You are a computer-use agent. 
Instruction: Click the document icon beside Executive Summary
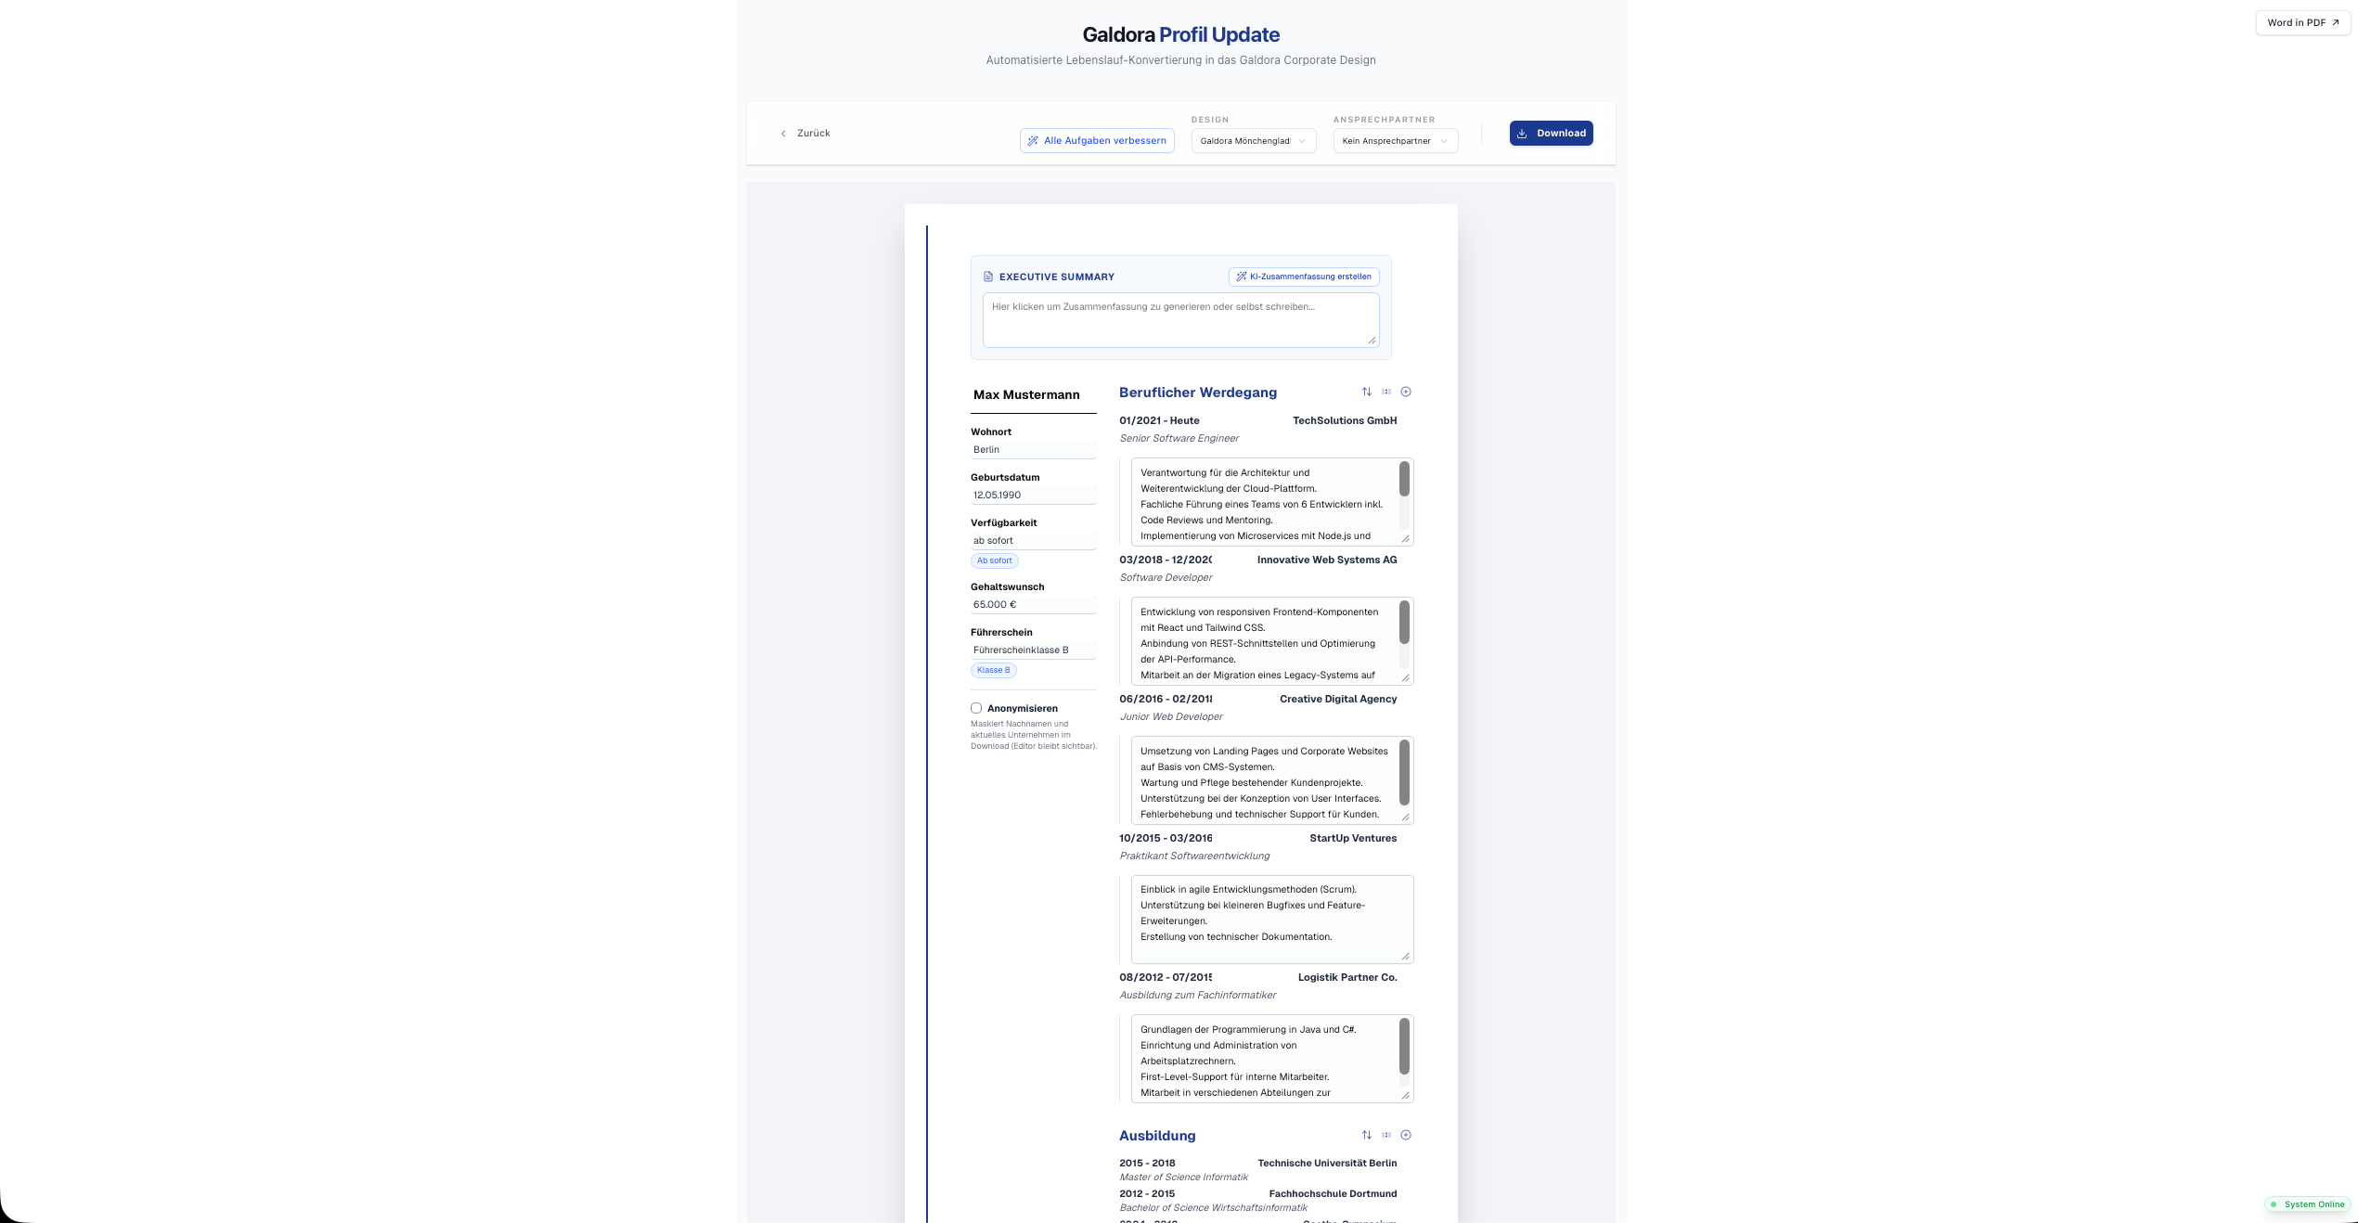pyautogui.click(x=988, y=277)
